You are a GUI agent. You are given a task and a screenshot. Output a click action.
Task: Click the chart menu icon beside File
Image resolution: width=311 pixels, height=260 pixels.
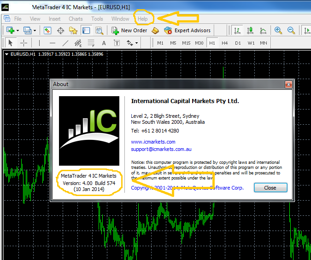pyautogui.click(x=7, y=19)
